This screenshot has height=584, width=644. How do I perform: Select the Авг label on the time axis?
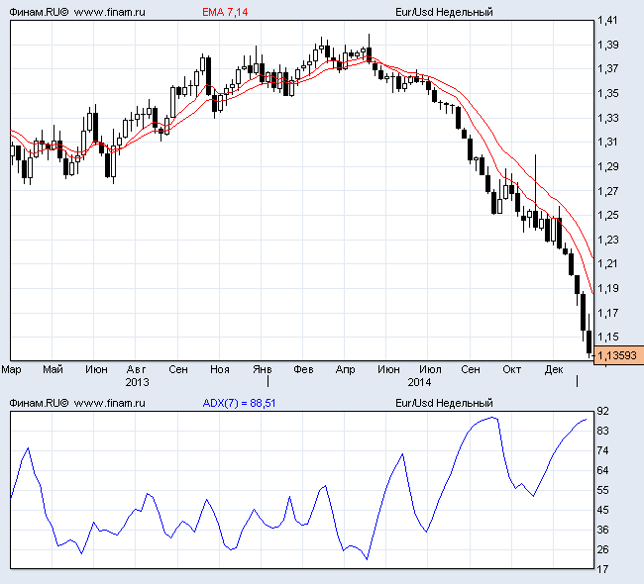click(x=137, y=369)
